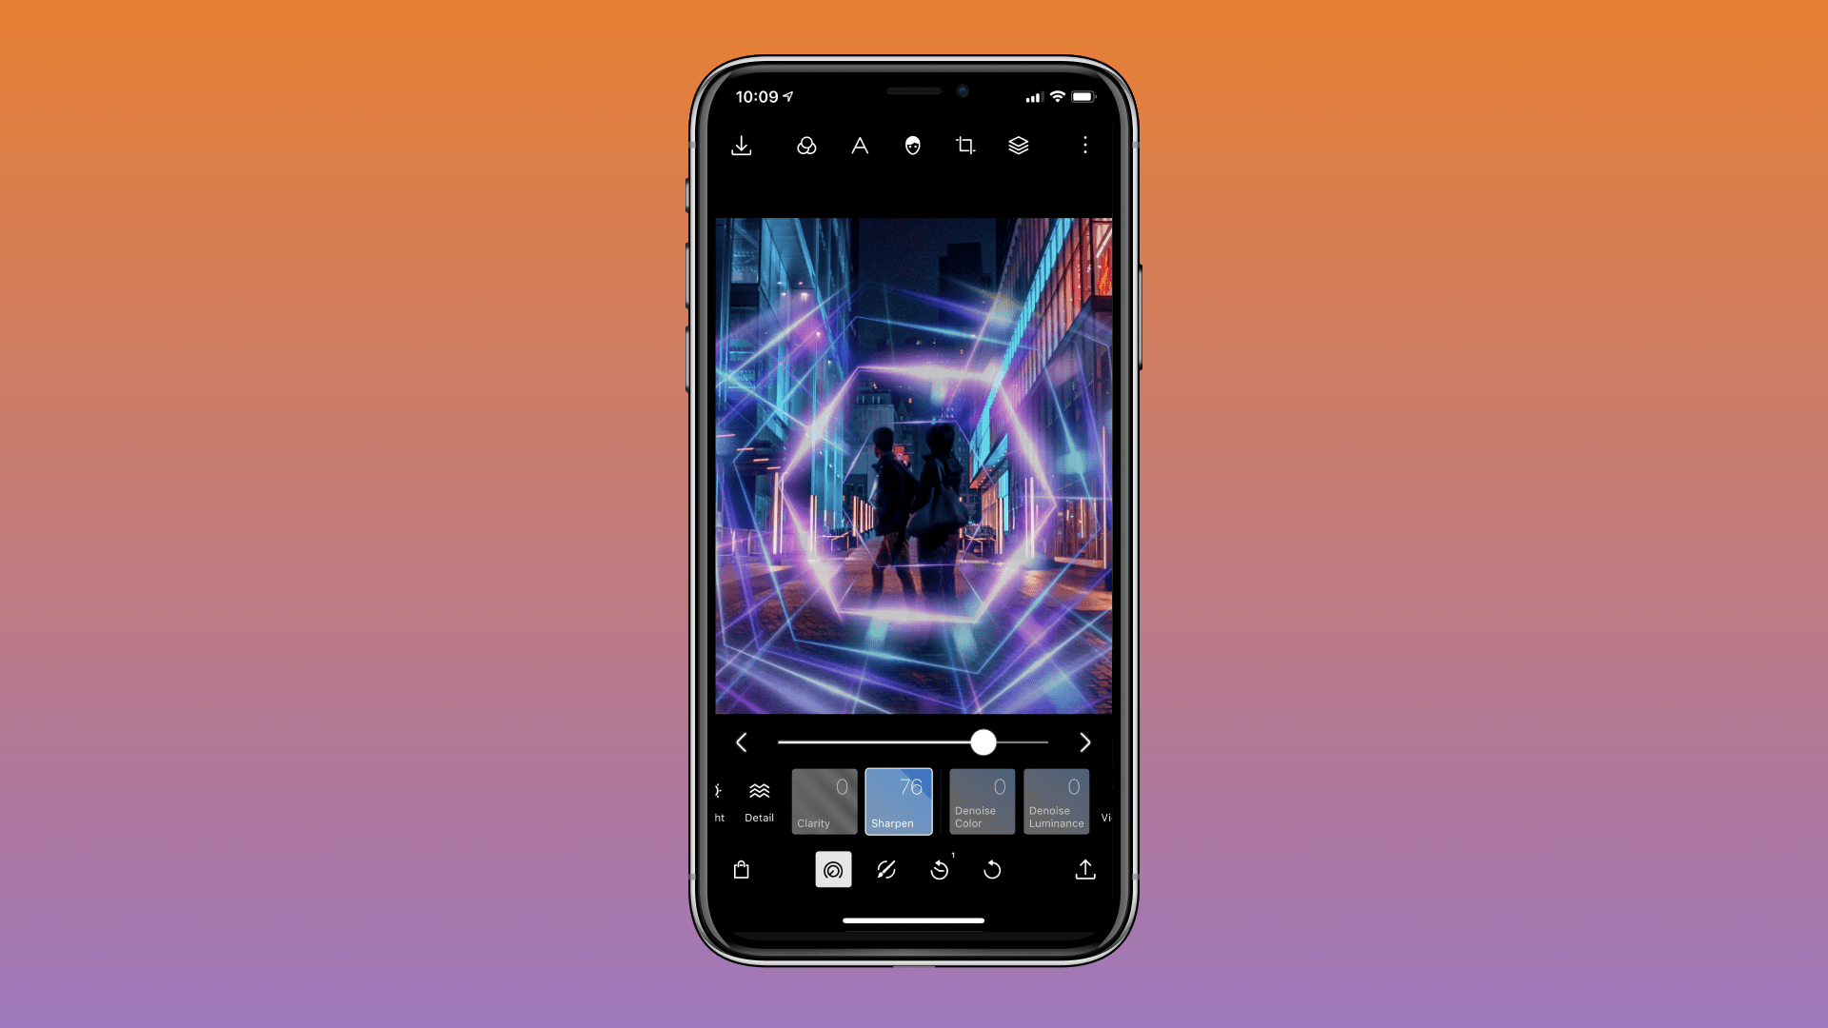Tap the download/export icon
This screenshot has height=1028, width=1828.
742,145
